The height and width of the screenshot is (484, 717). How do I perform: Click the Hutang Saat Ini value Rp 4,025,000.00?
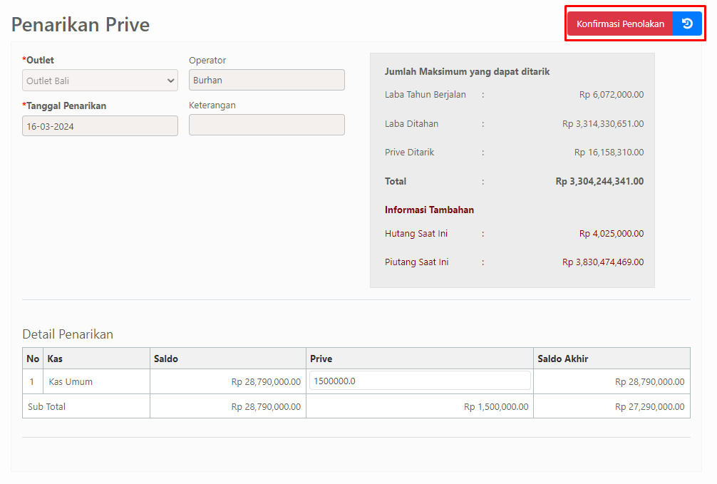click(x=612, y=234)
